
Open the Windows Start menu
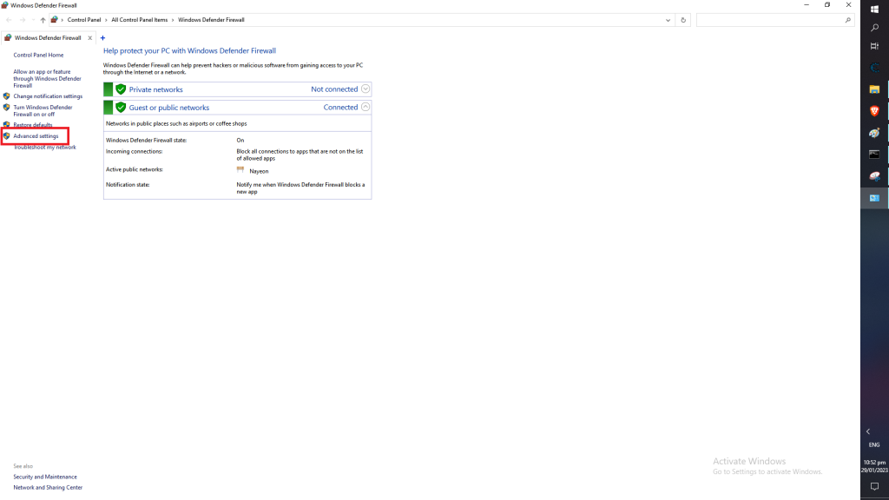tap(874, 9)
